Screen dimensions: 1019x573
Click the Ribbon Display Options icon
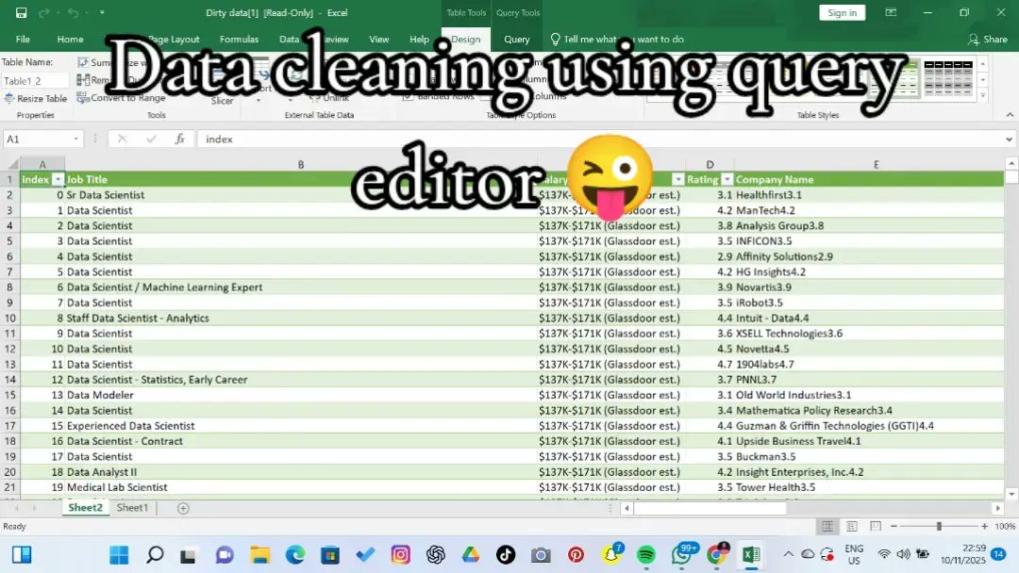[891, 12]
